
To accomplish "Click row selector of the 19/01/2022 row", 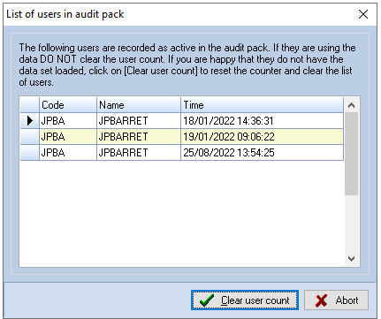I will pos(30,137).
